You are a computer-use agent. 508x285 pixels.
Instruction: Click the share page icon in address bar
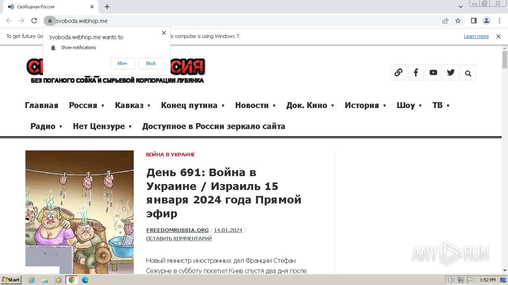445,21
